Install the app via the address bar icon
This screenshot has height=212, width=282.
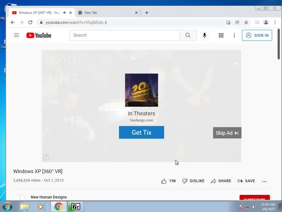228,22
